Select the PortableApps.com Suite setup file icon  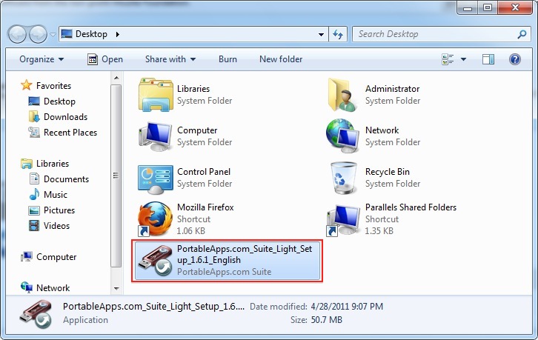[x=156, y=261]
